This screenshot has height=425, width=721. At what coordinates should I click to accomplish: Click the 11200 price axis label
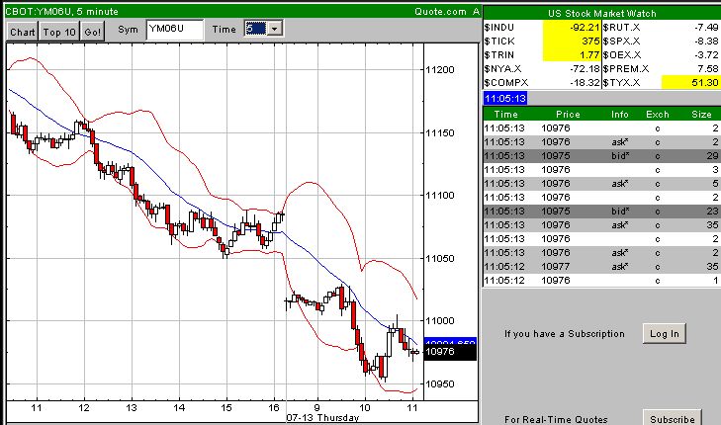pyautogui.click(x=440, y=70)
